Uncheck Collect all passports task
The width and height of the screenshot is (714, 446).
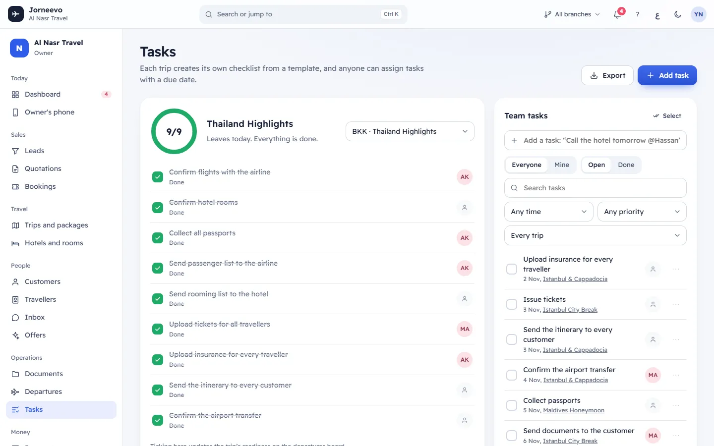(158, 238)
